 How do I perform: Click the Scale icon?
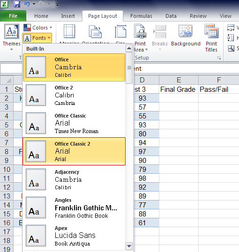pos(231,48)
